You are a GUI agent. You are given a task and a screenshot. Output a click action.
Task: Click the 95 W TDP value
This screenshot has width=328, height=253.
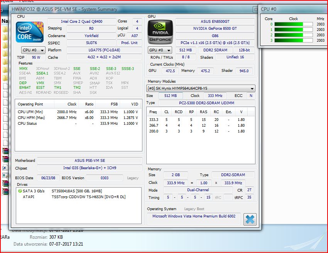(36, 58)
